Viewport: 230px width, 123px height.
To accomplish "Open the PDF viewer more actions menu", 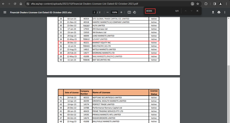I will 225,12.
